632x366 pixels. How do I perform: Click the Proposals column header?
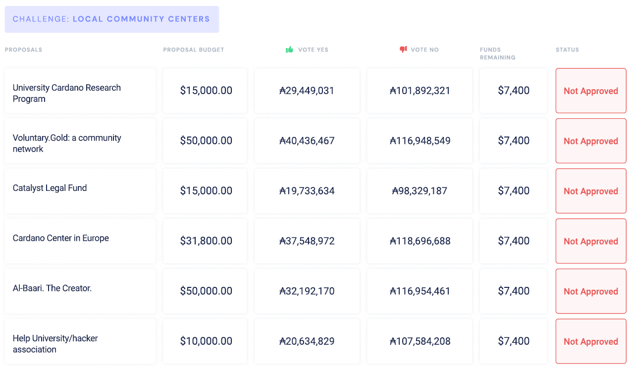(23, 49)
